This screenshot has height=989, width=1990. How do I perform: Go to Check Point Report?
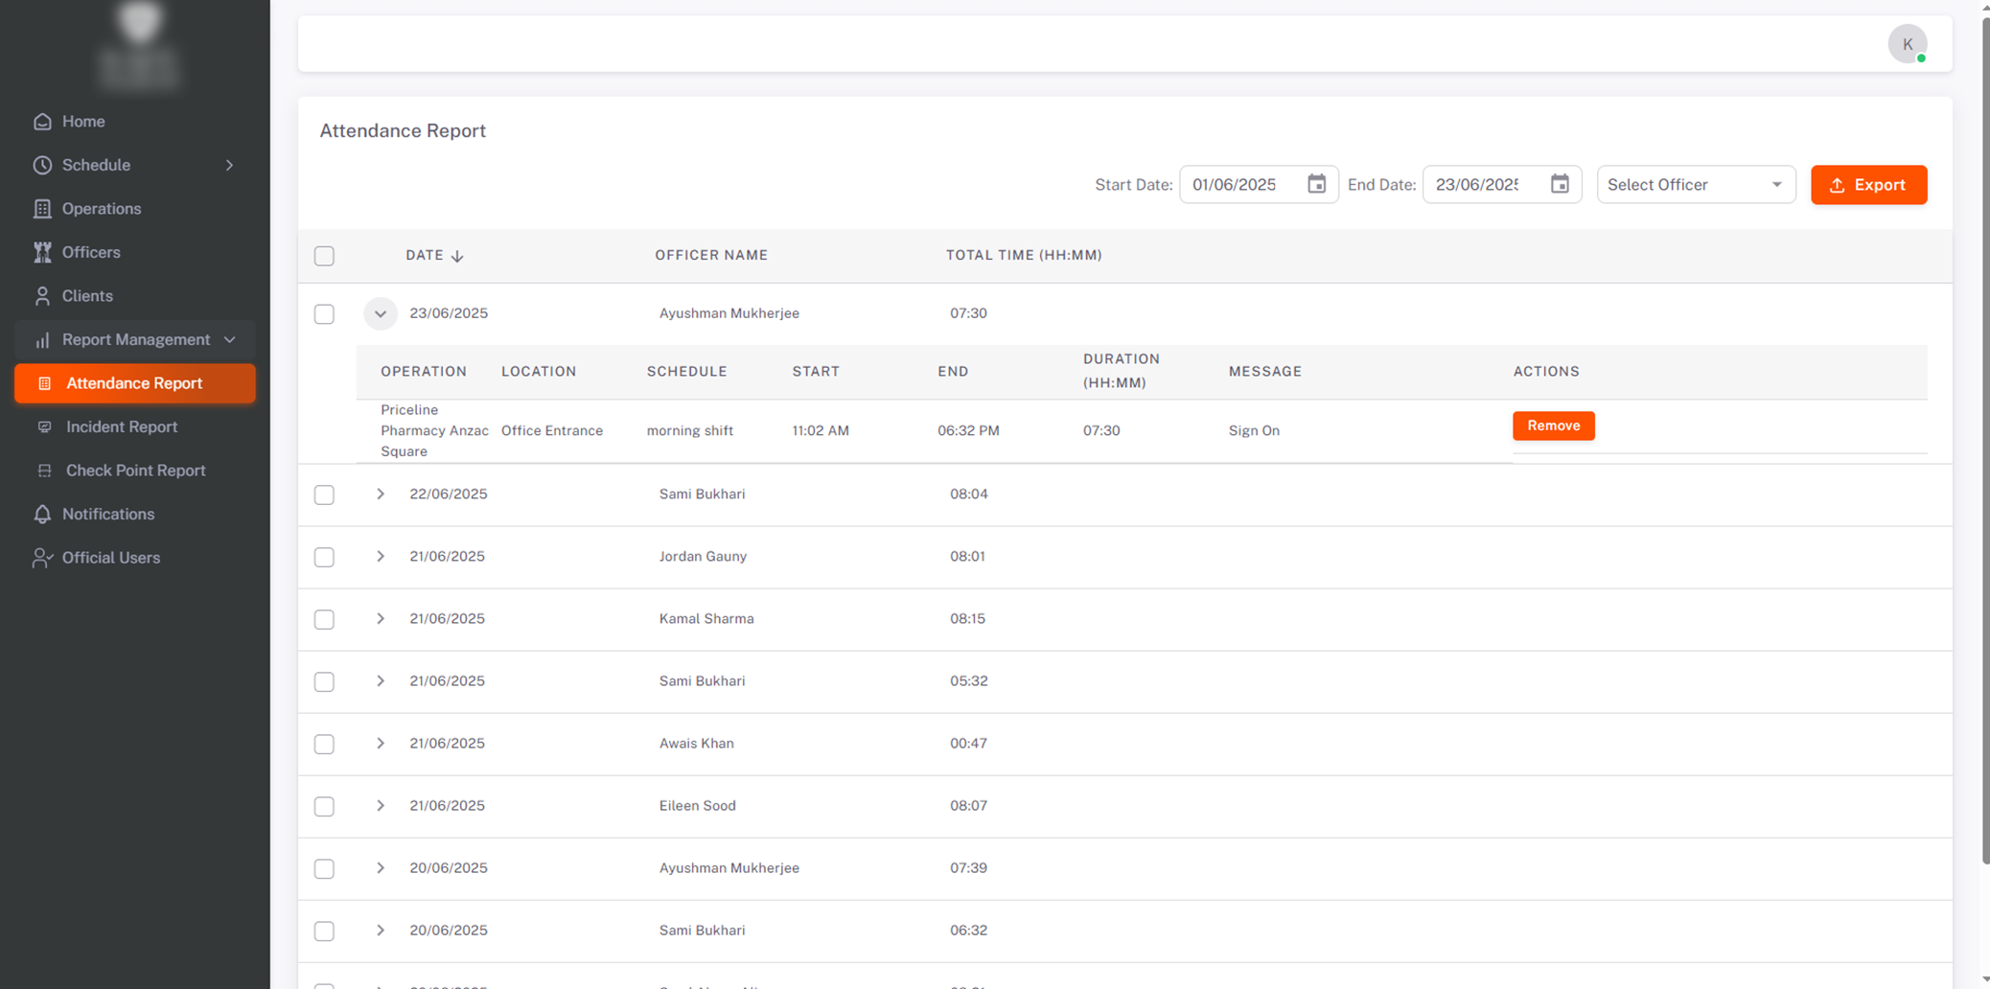[135, 471]
